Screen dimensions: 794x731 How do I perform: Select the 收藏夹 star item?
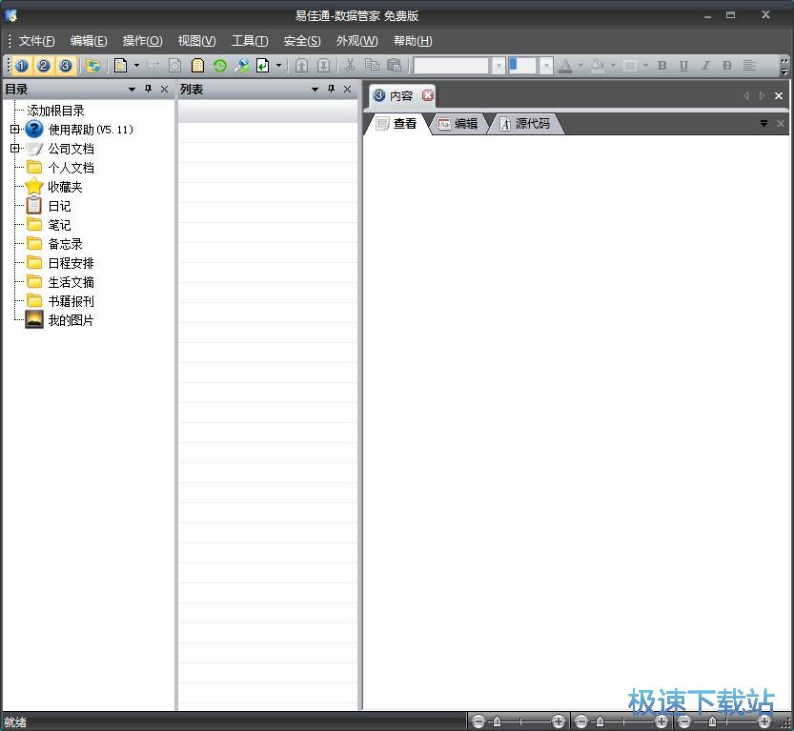pyautogui.click(x=65, y=187)
